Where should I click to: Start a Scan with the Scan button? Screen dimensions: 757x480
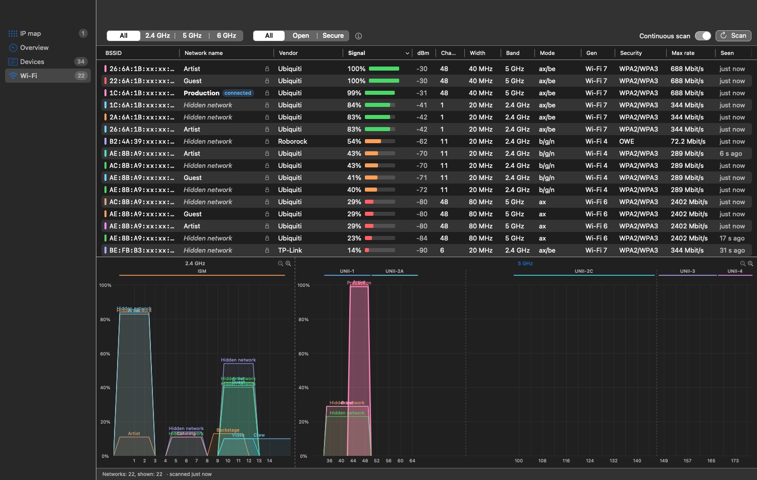tap(733, 36)
